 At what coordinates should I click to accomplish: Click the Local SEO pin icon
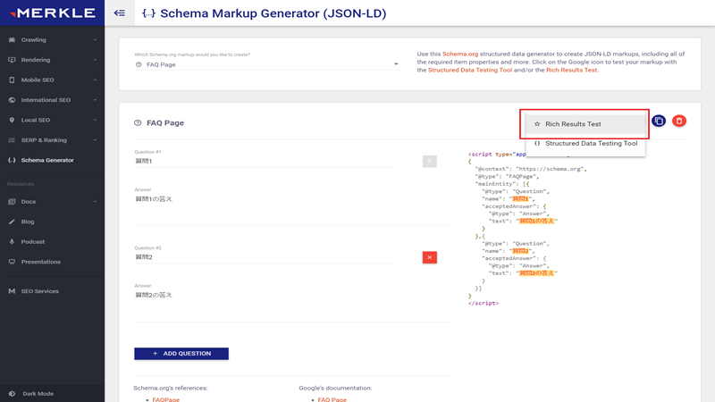[12, 120]
